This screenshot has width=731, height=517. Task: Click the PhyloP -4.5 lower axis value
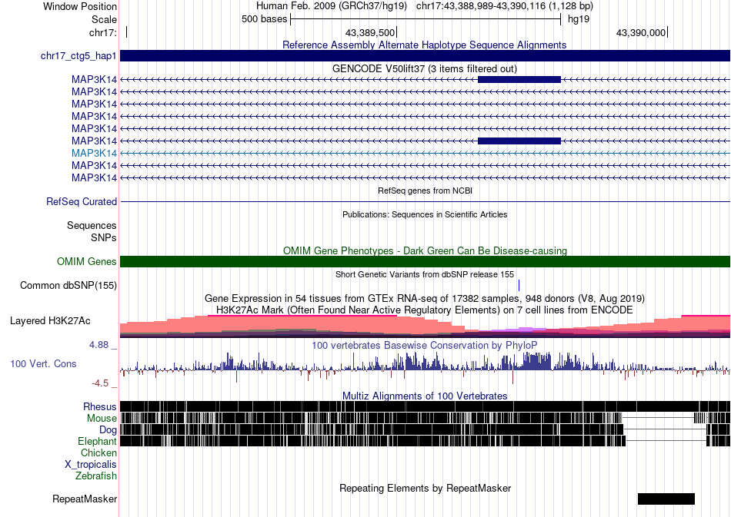pyautogui.click(x=100, y=383)
